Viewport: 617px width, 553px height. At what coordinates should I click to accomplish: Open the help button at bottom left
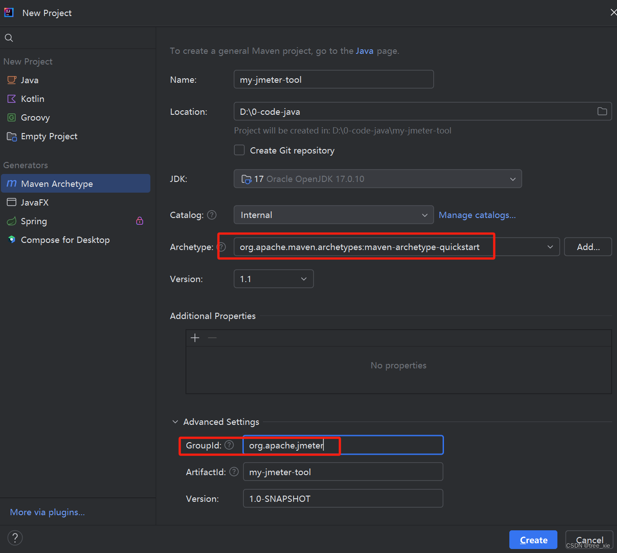pos(15,538)
